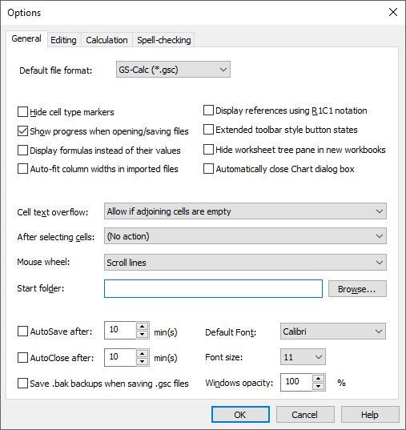
Task: Click the Start folder text field
Action: (213, 288)
